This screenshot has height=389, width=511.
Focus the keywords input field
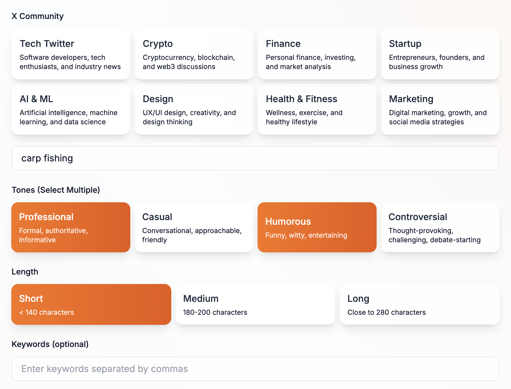[255, 369]
